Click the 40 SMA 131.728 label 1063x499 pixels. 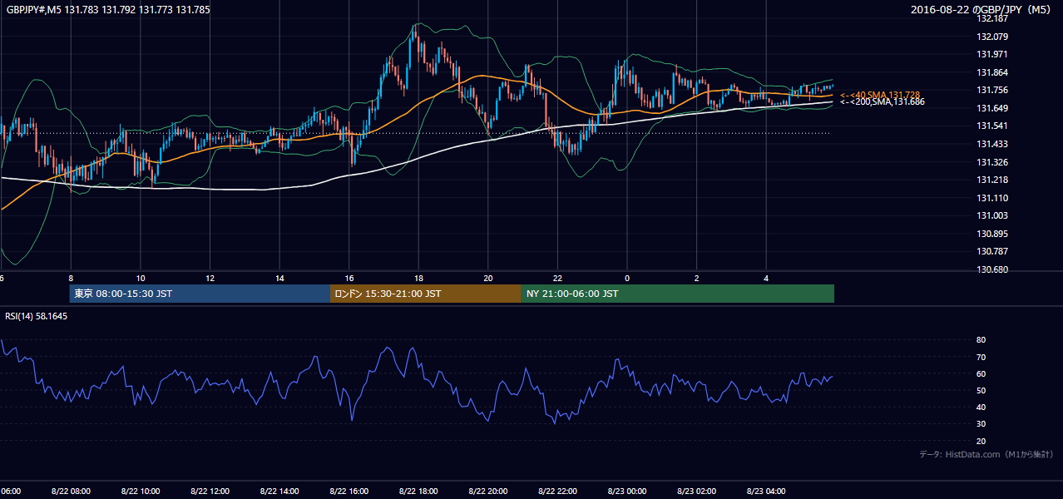click(880, 95)
